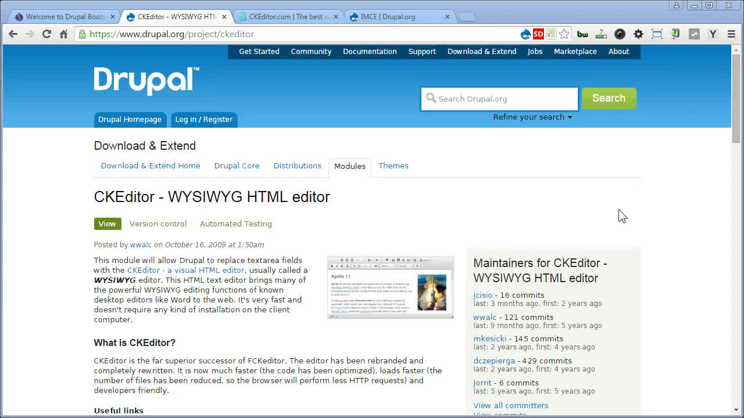Click the green View tab
This screenshot has height=418, width=744.
click(x=107, y=224)
